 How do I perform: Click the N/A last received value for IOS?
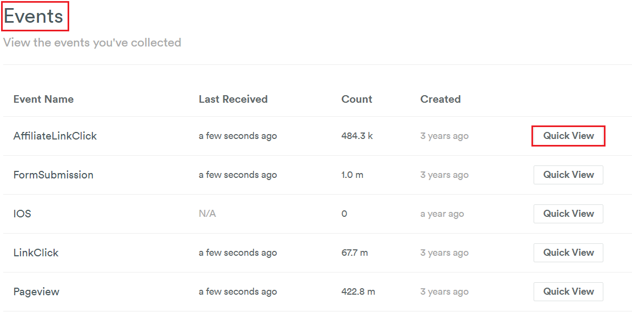click(207, 214)
